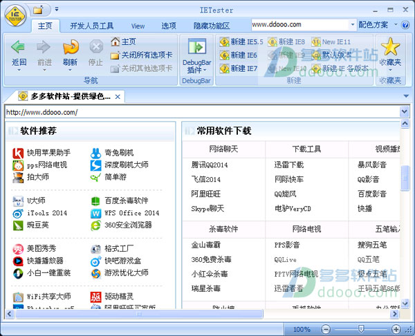Click the horizontal scrollbar right arrow
415x336 pixels.
(395, 314)
